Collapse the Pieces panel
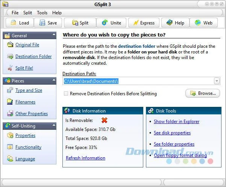The image size is (226, 187). 54,80
